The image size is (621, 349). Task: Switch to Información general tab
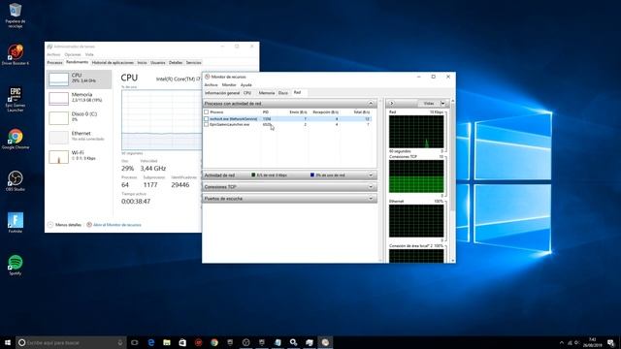(x=222, y=93)
